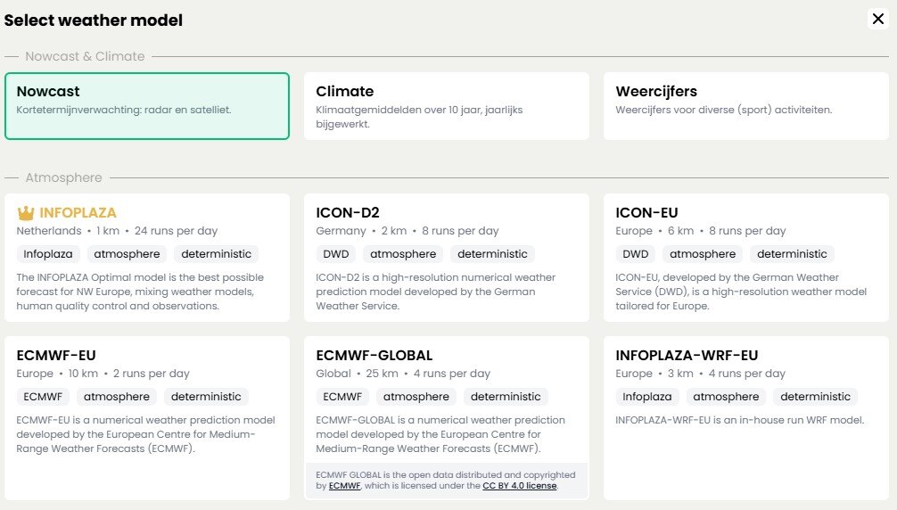Close the weather model dialog

tap(877, 19)
